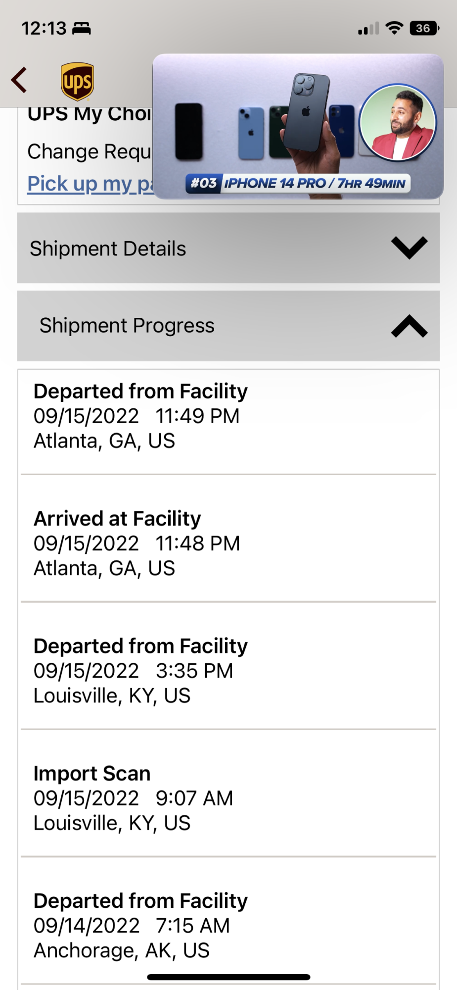Tap the home indicator bar
Image resolution: width=457 pixels, height=990 pixels.
coord(228,977)
